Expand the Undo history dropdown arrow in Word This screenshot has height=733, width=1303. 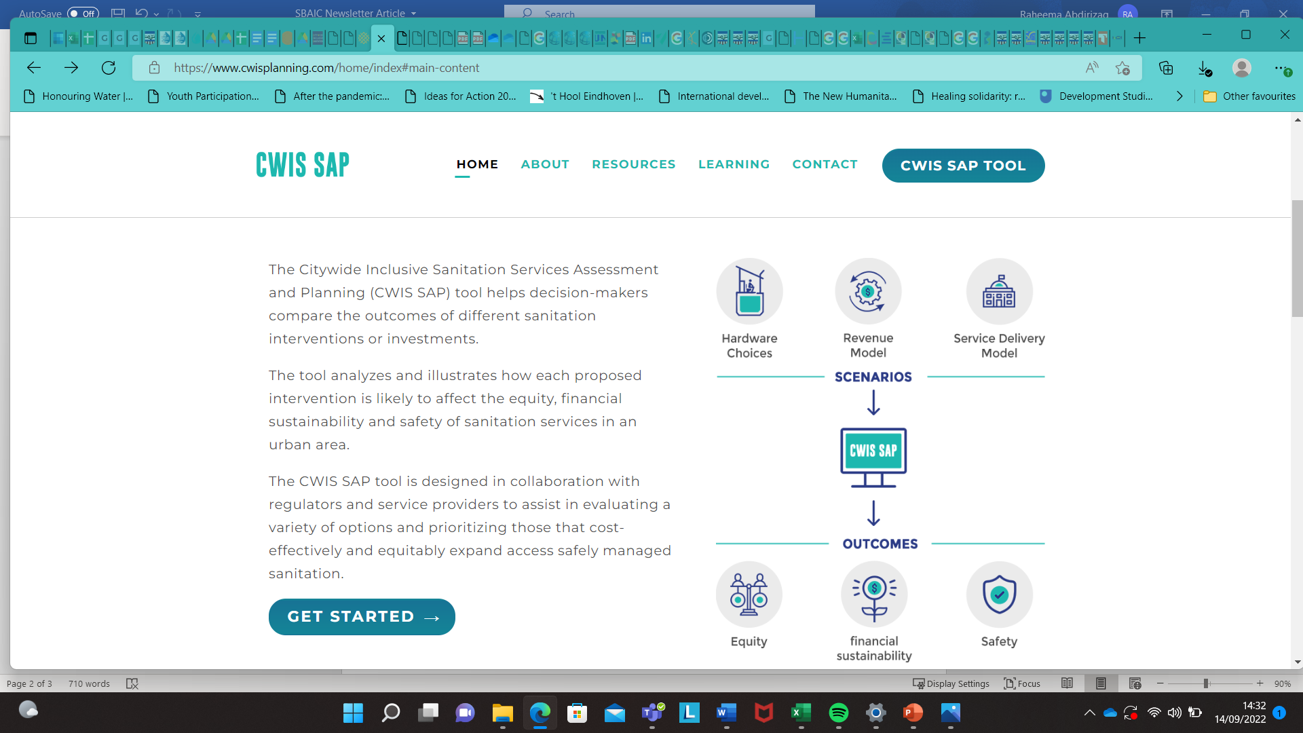(x=156, y=14)
